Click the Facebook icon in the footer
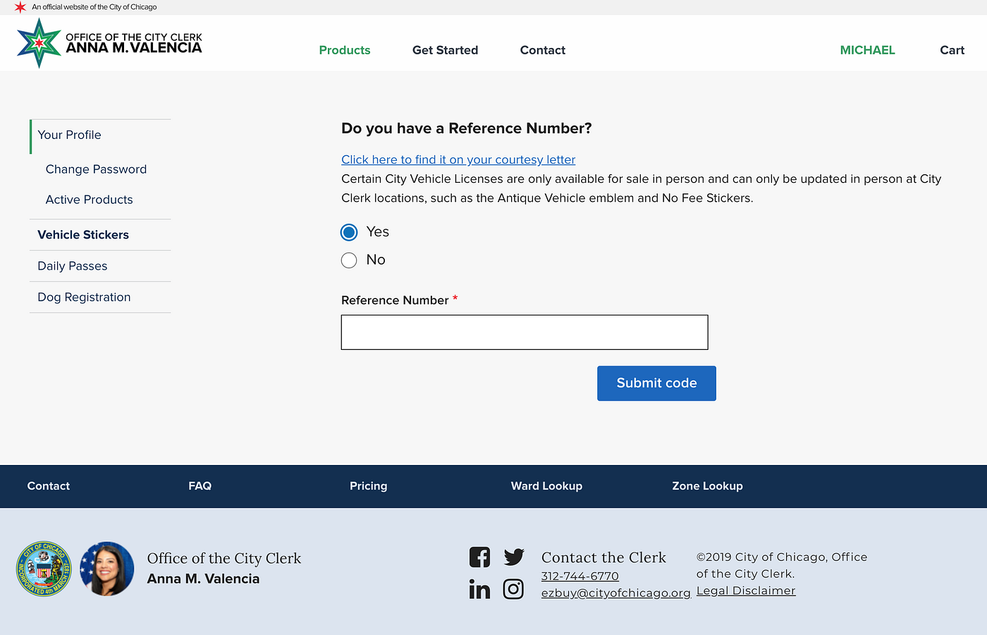Image resolution: width=987 pixels, height=635 pixels. pos(479,557)
